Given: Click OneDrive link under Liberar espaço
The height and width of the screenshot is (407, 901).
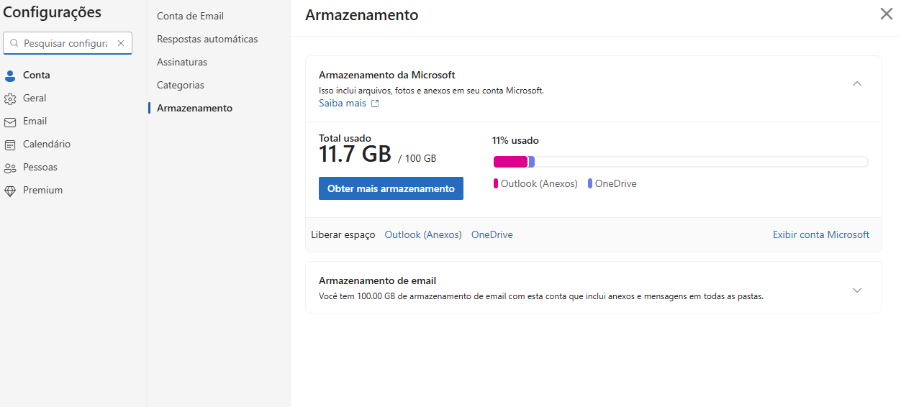Looking at the screenshot, I should (x=492, y=234).
